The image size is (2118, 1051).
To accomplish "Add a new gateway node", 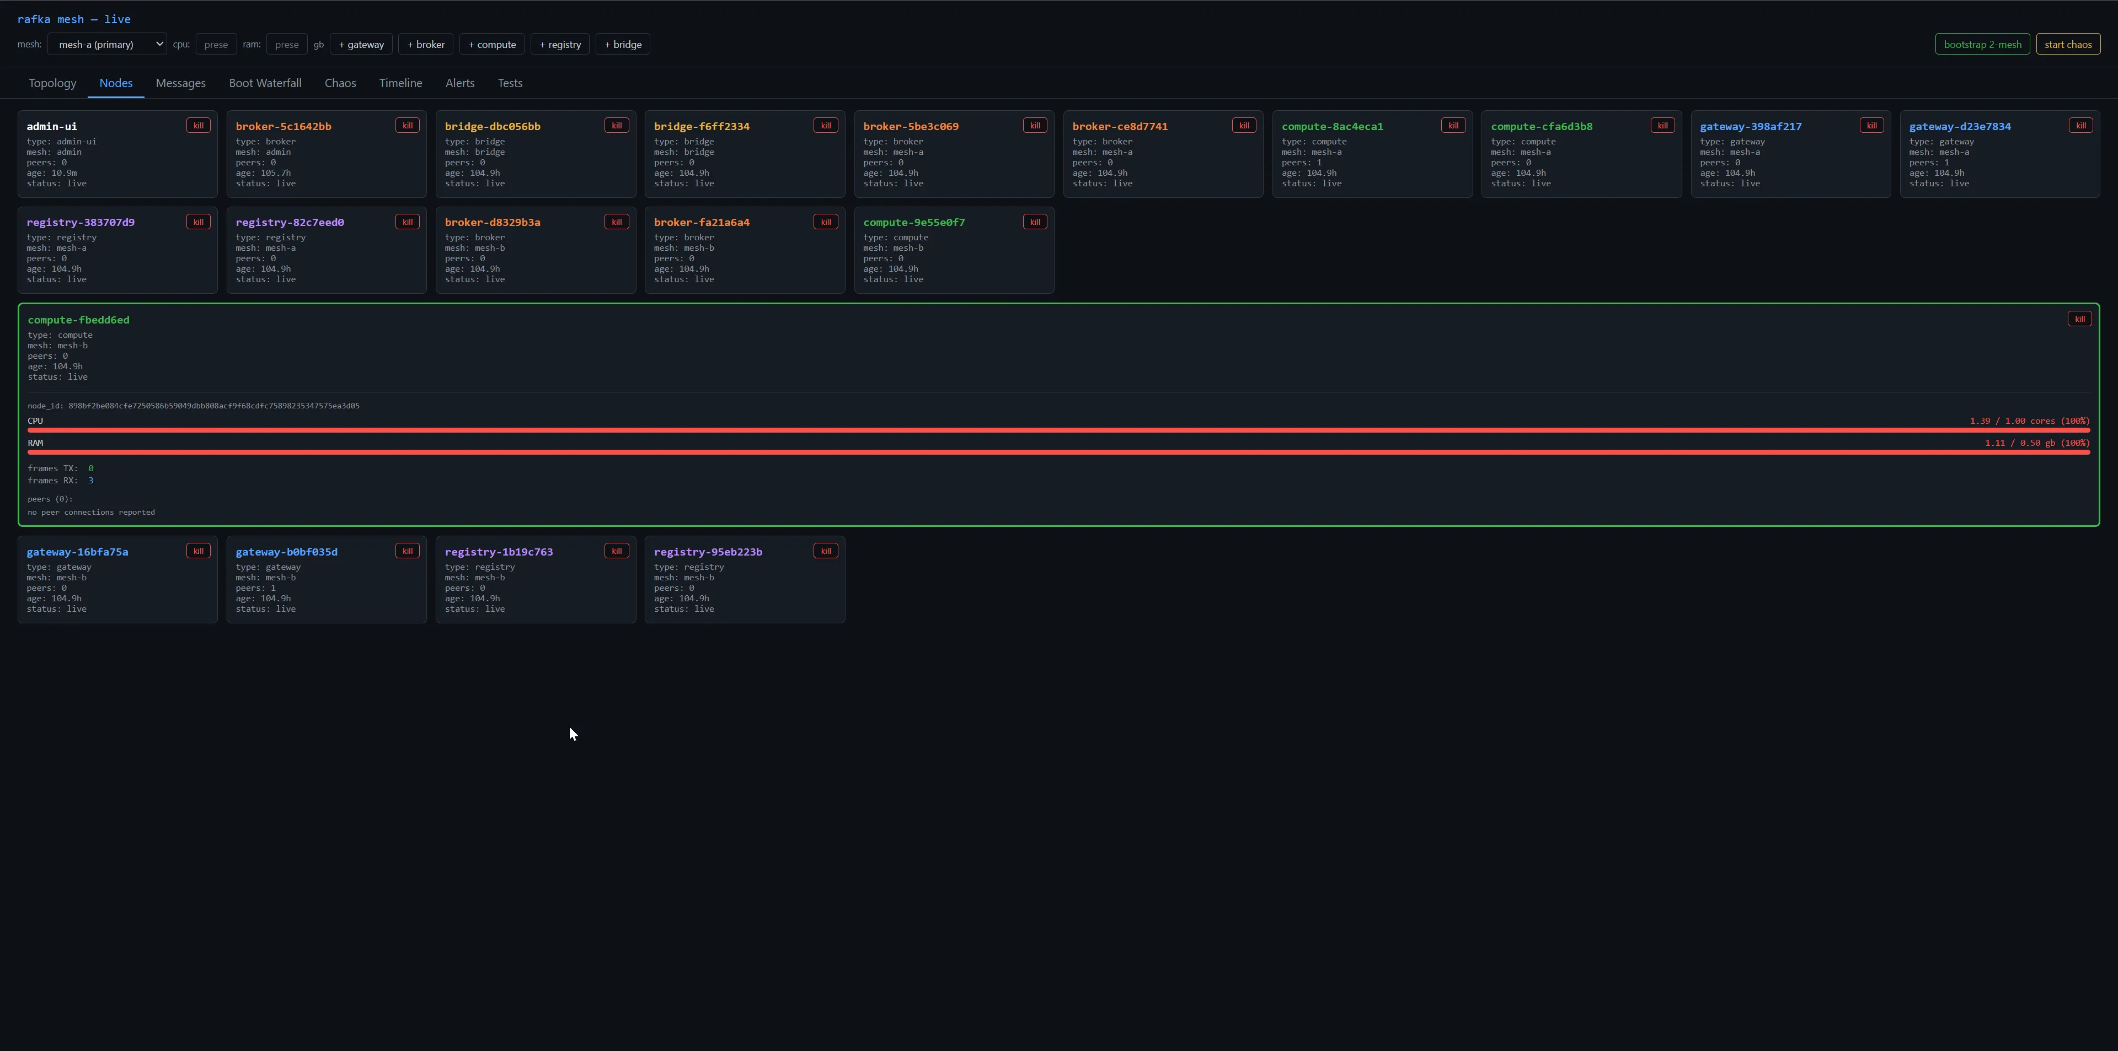I will 362,45.
